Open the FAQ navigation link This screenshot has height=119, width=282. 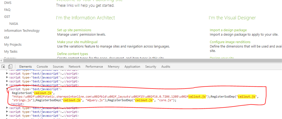pyautogui.click(x=7, y=10)
